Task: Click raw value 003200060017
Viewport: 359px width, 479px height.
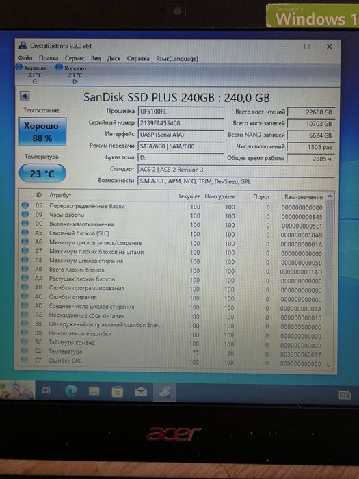Action: point(301,354)
